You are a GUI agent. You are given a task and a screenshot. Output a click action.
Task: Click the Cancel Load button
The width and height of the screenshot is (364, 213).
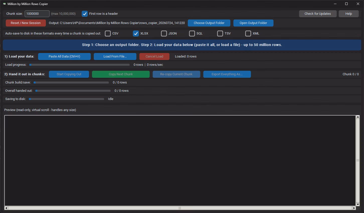(154, 56)
